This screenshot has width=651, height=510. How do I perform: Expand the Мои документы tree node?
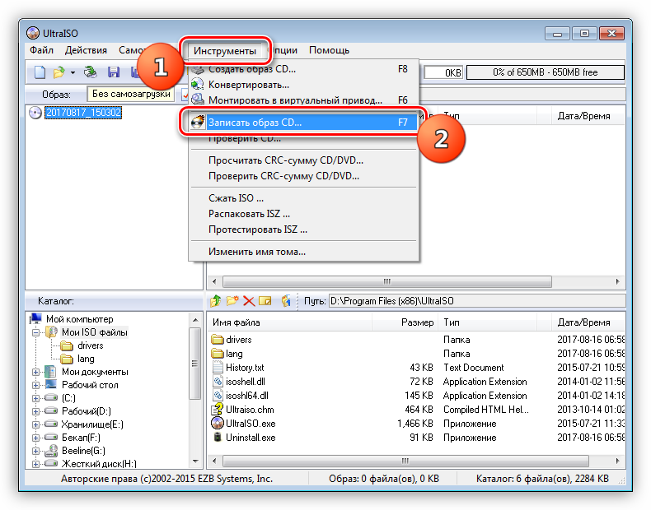[36, 372]
